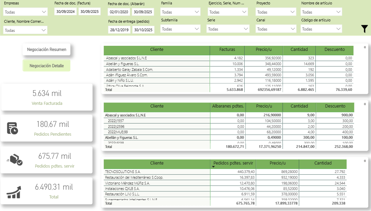Viewport: 371px width, 211px height.
Task: Click the Venta Facturada card
Action: [x=47, y=97]
